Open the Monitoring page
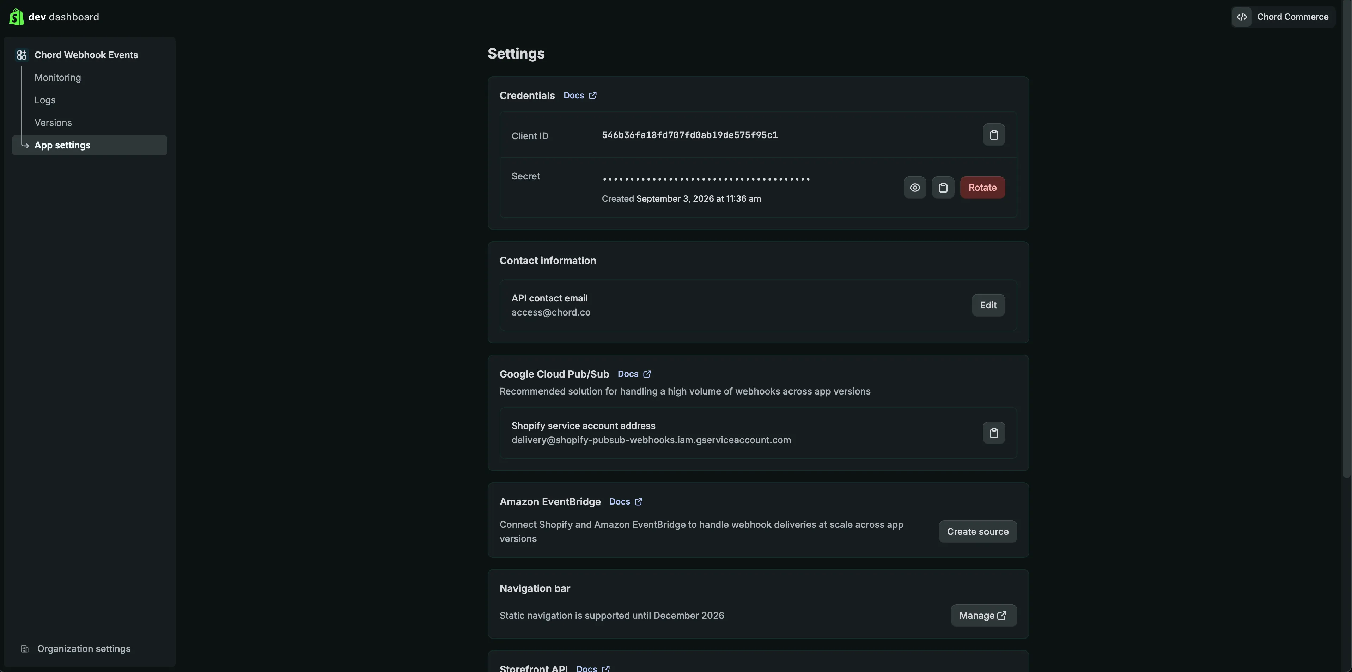 click(x=58, y=78)
